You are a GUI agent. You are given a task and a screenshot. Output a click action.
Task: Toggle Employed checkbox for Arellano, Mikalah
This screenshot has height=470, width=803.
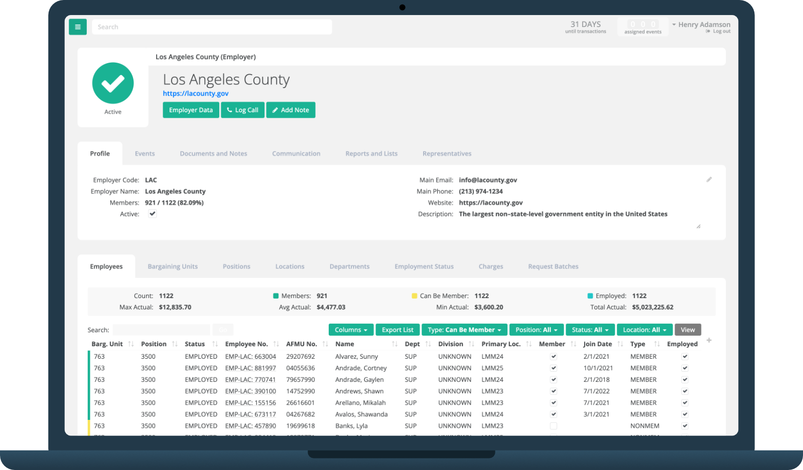pos(685,403)
